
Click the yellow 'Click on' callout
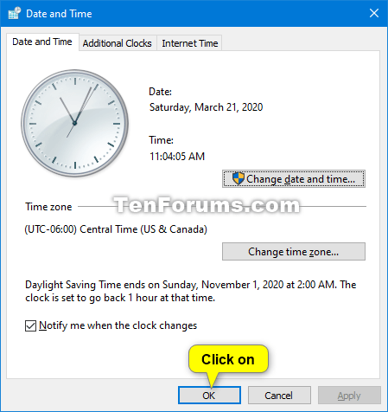(x=228, y=359)
